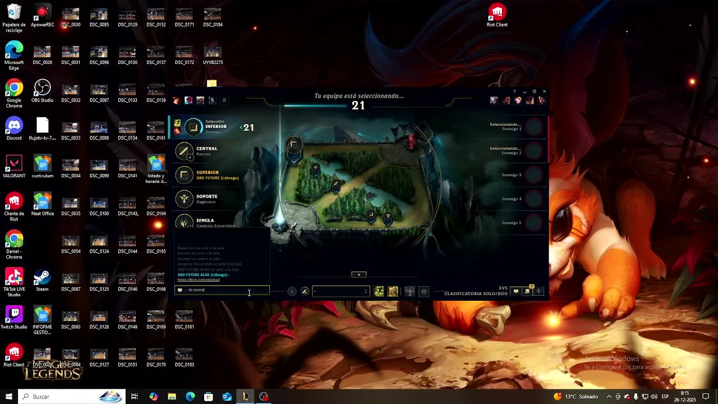Image resolution: width=718 pixels, height=404 pixels.
Task: Click the Enemigo 3 empty champion circle
Action: click(534, 175)
